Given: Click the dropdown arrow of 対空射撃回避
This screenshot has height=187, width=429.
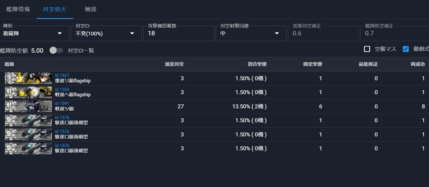Looking at the screenshot, I should [277, 33].
